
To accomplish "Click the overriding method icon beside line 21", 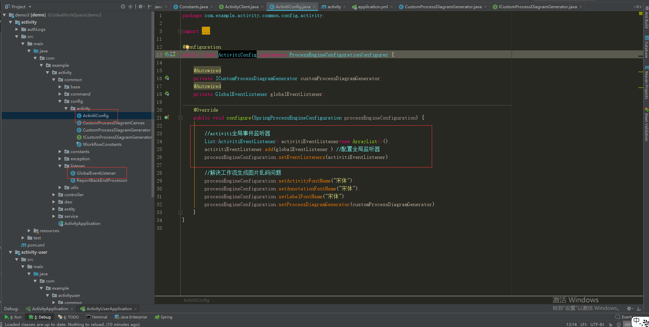I will click(x=167, y=117).
